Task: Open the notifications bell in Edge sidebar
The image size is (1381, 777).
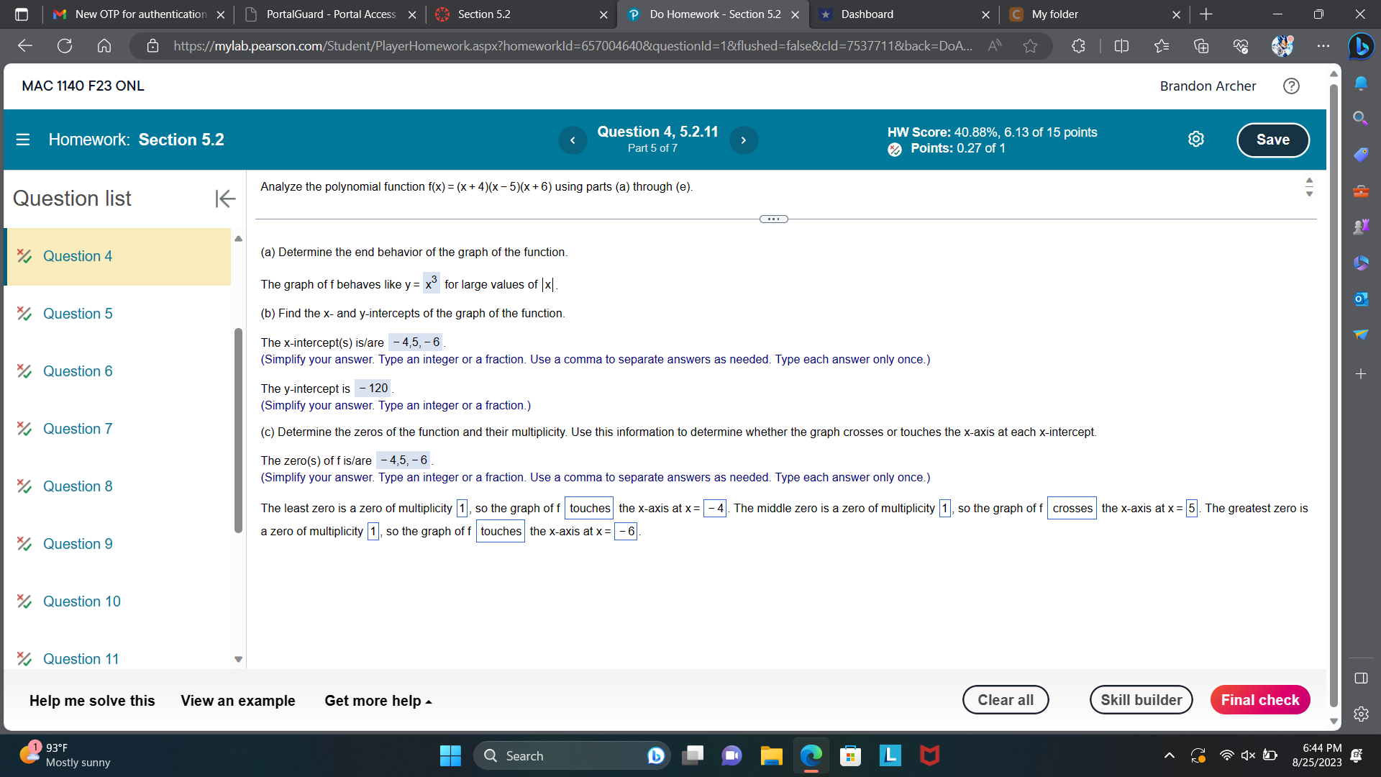Action: point(1361,83)
